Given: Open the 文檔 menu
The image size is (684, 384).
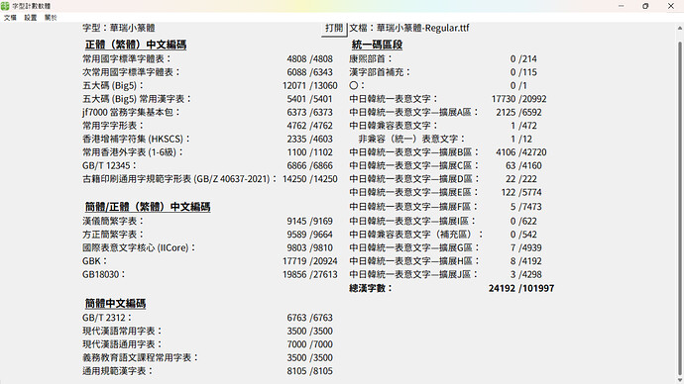Looking at the screenshot, I should (x=10, y=18).
